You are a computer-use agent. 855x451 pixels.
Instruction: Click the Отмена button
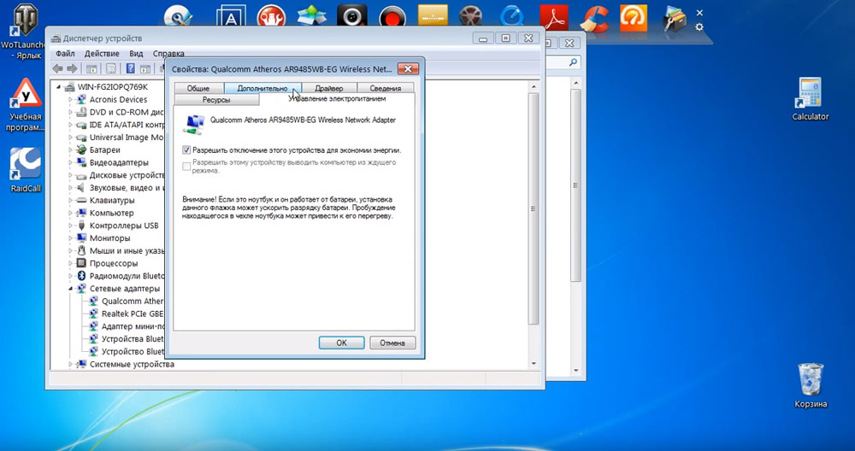coord(392,343)
